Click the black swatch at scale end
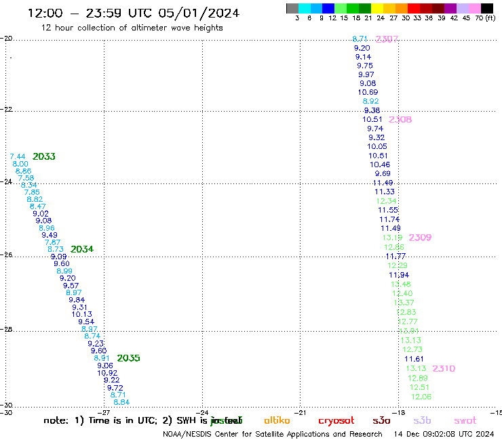 (x=487, y=8)
